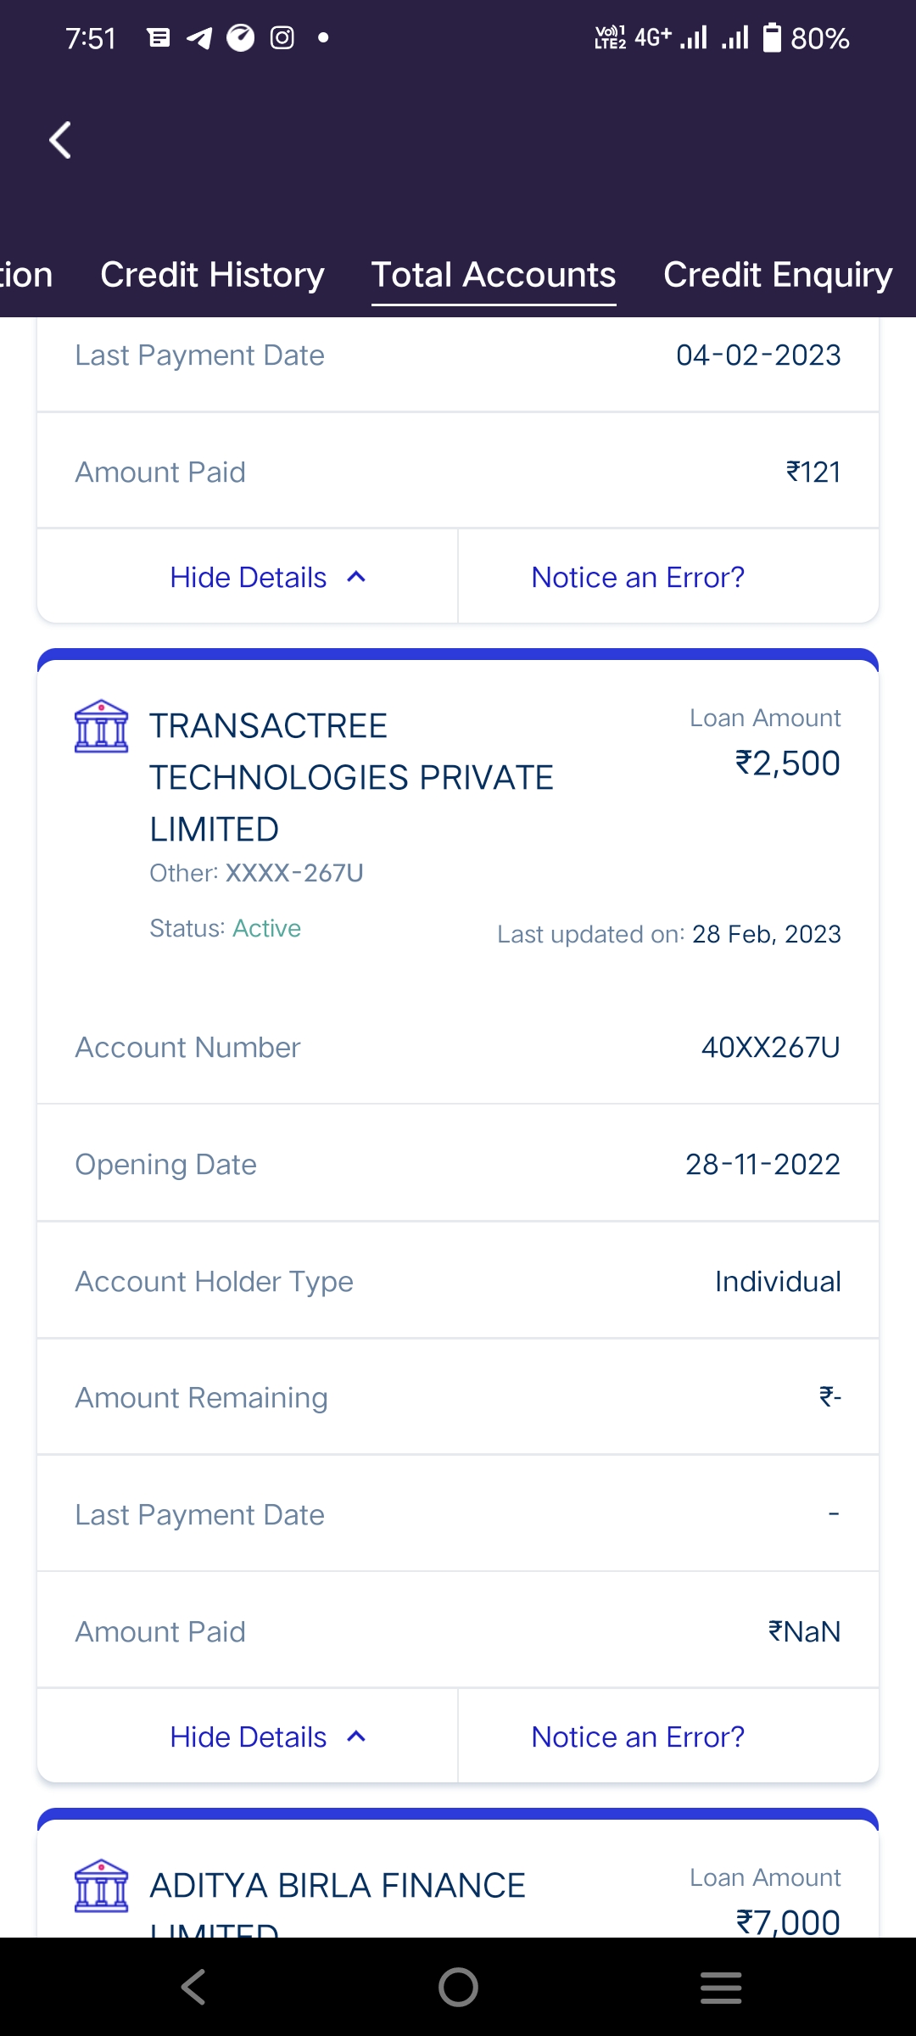916x2036 pixels.
Task: Select the Total Accounts tab
Action: point(494,275)
